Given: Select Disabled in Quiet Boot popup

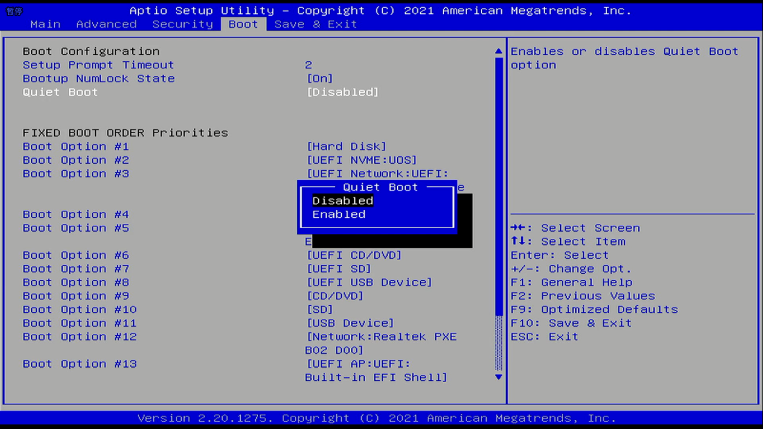Looking at the screenshot, I should pyautogui.click(x=342, y=201).
